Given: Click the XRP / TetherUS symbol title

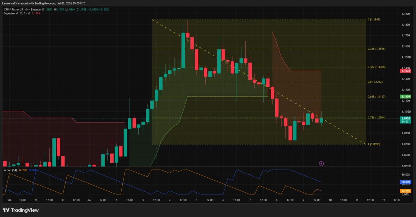Looking at the screenshot, I should (13, 10).
